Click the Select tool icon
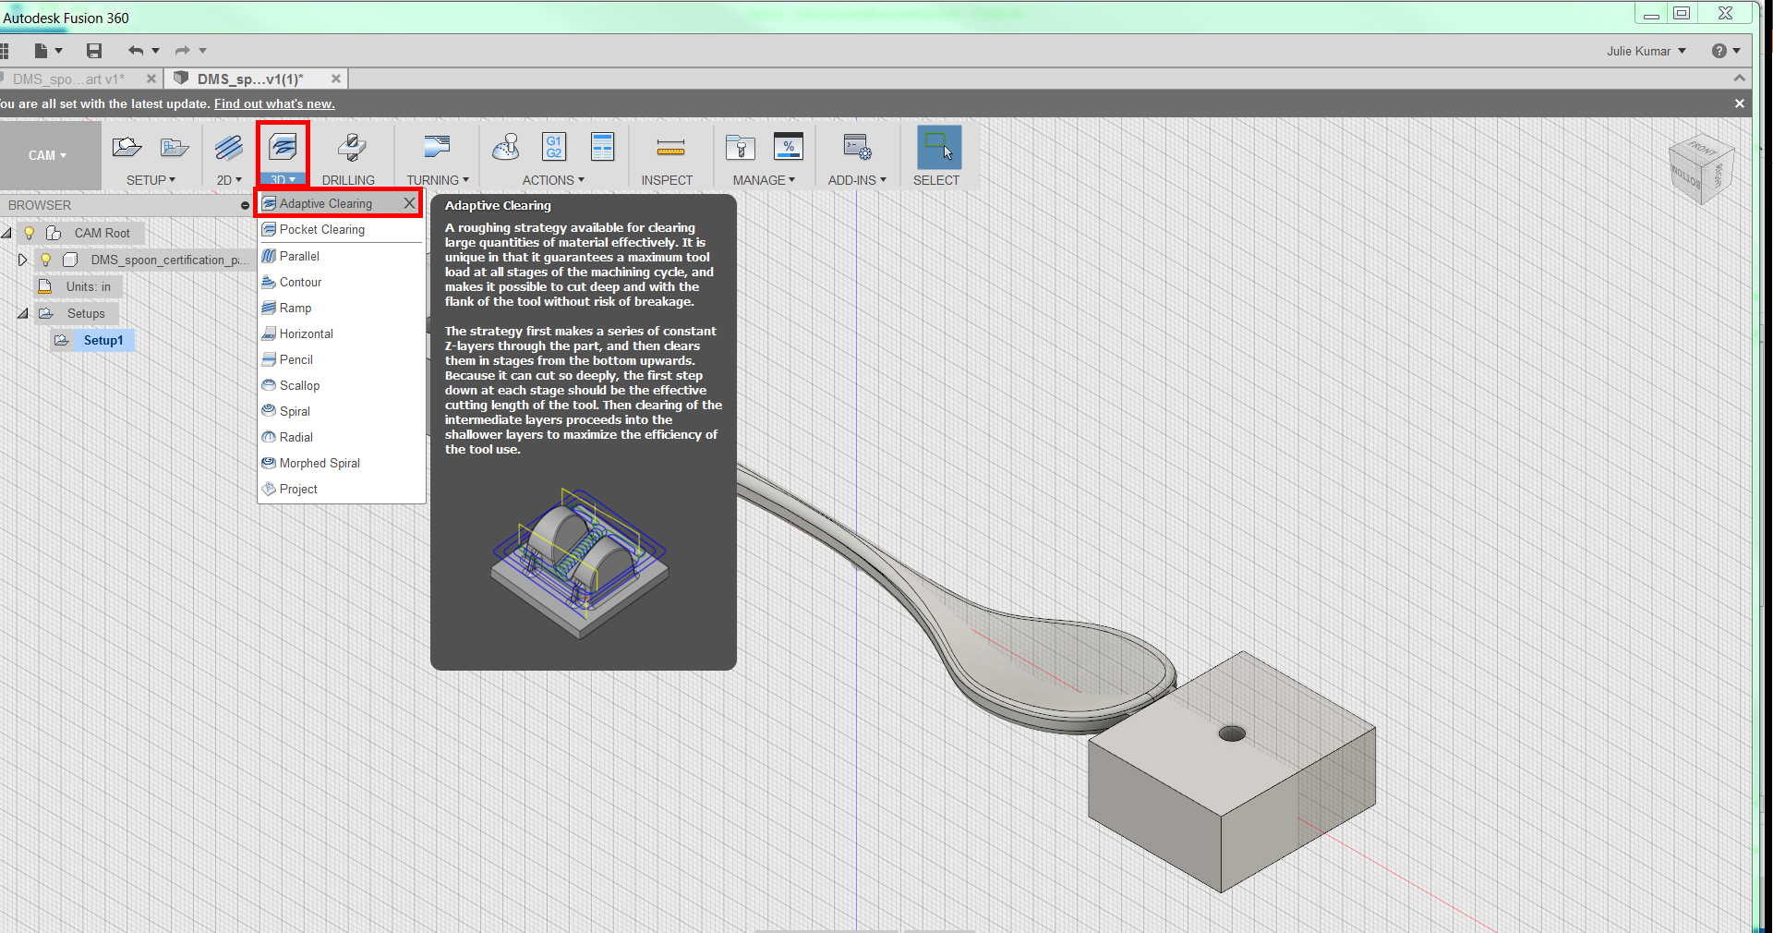The width and height of the screenshot is (1773, 933). tap(938, 148)
